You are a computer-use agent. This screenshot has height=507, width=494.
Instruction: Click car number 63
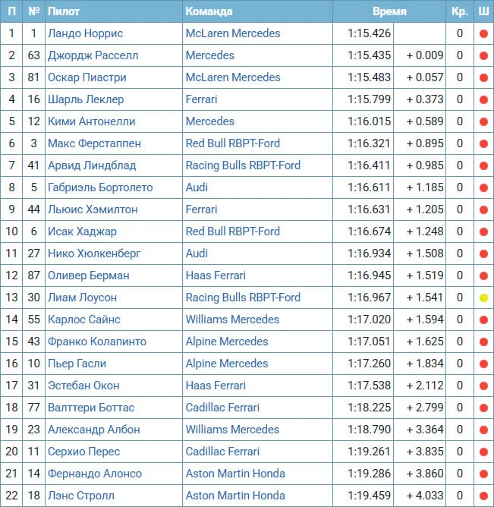click(33, 55)
